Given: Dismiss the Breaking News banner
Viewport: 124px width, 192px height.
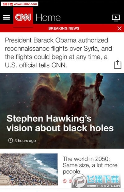Looking at the screenshot, I should pyautogui.click(x=119, y=28).
